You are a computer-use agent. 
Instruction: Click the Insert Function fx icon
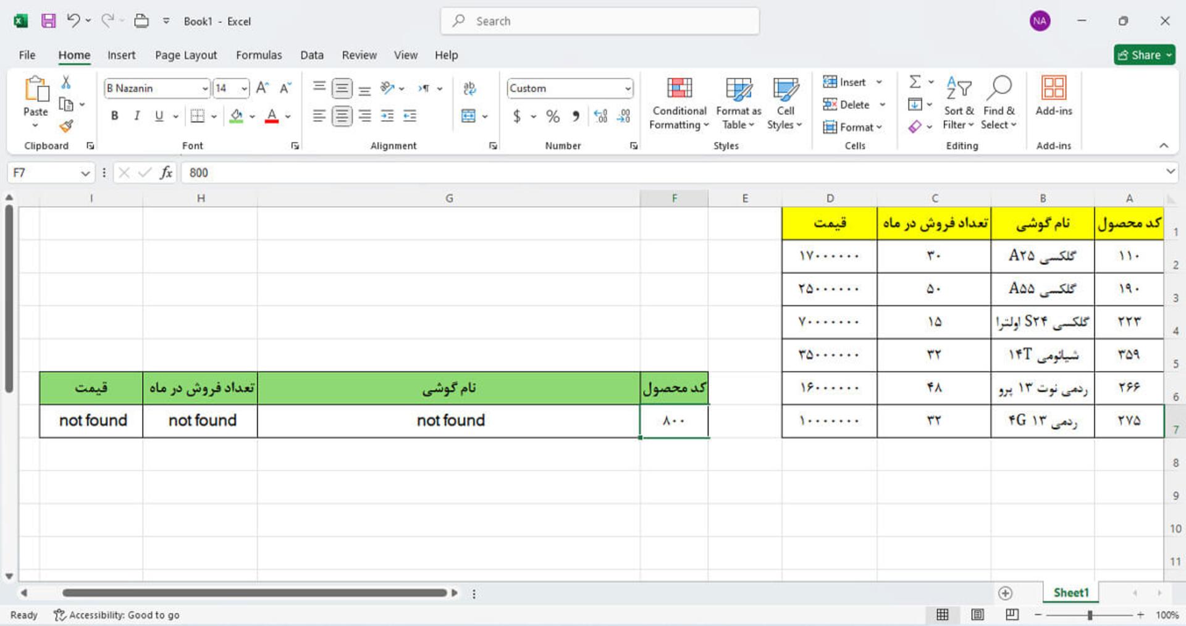166,172
